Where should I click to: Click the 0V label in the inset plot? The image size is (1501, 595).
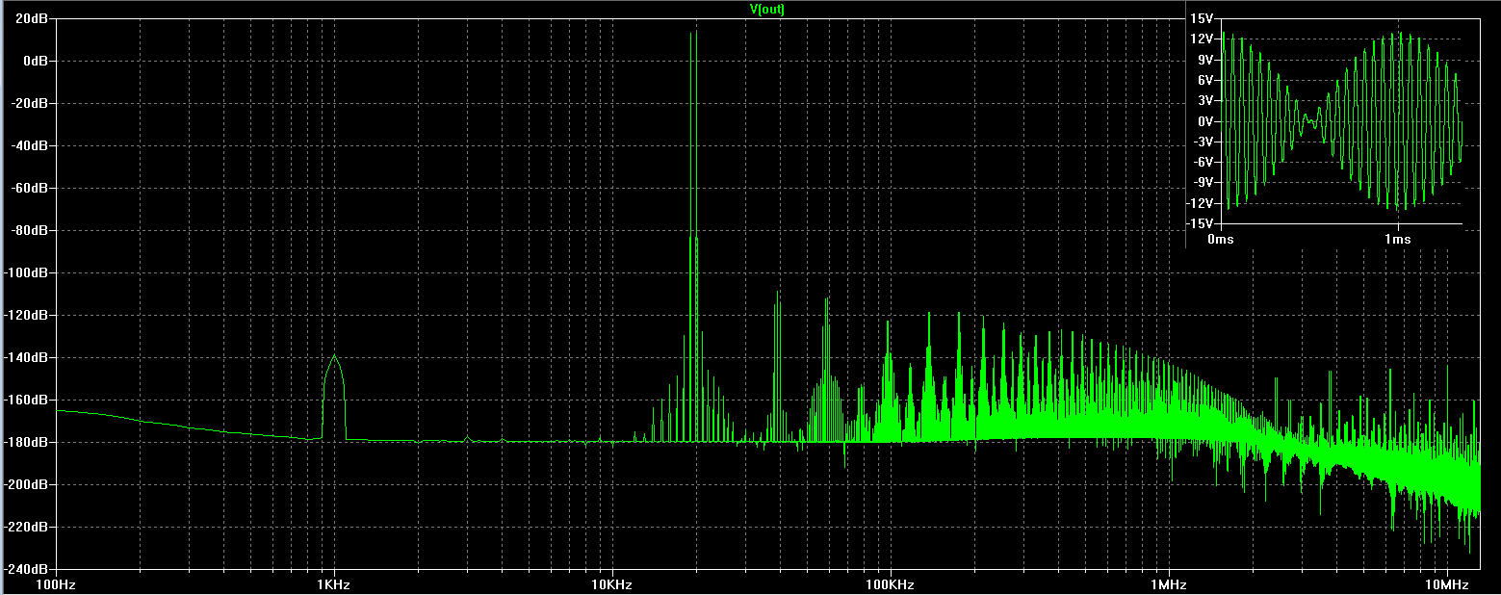pyautogui.click(x=1203, y=121)
